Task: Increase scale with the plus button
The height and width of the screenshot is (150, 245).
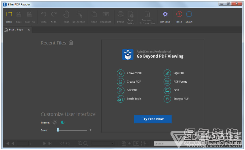Action: 90,130
